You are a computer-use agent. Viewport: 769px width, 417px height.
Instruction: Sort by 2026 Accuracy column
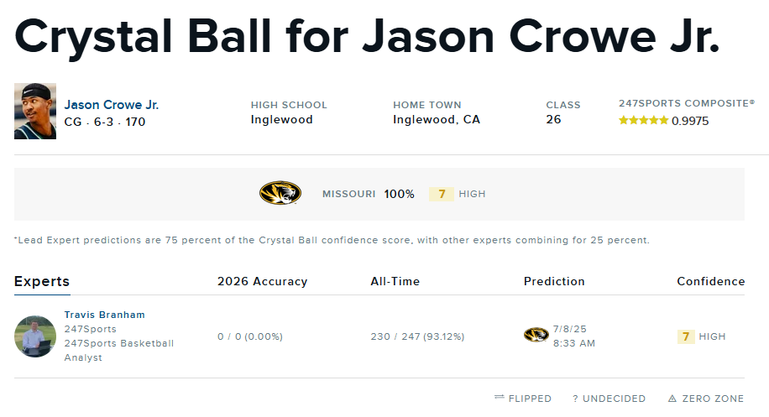(x=262, y=281)
